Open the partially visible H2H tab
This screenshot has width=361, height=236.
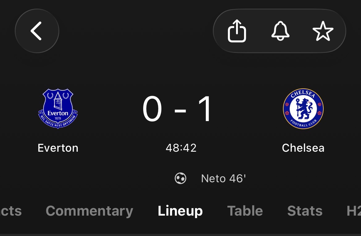[x=354, y=211]
